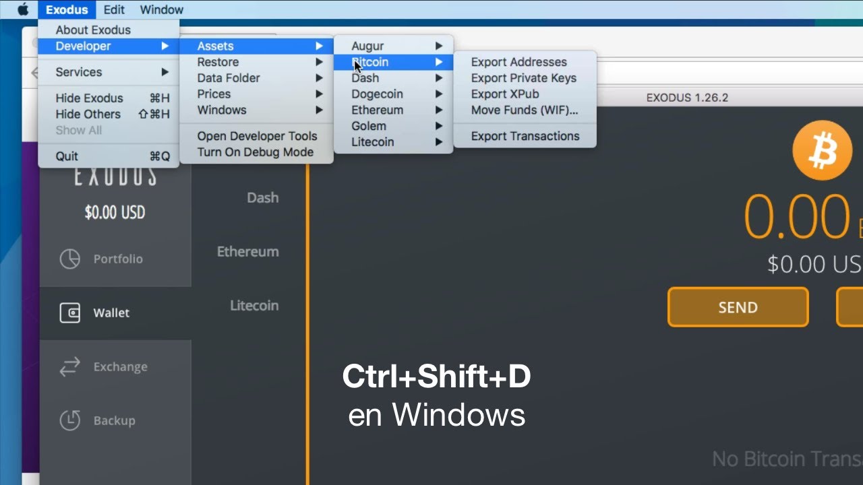The height and width of the screenshot is (485, 863).
Task: Click the Portfolio pie chart icon
Action: coord(70,259)
